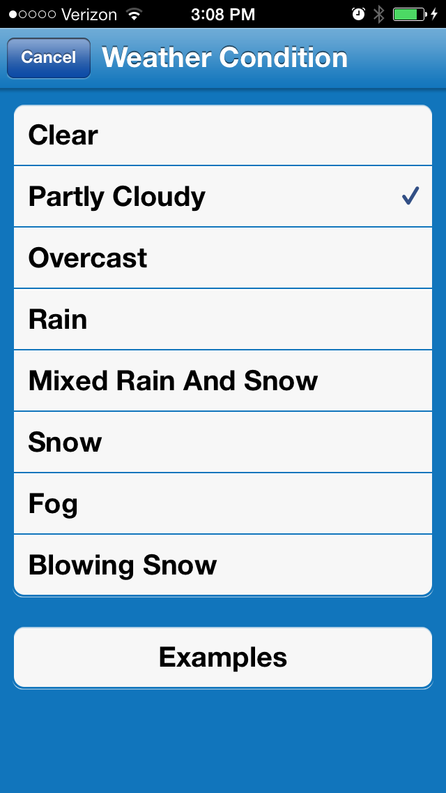The image size is (446, 793).
Task: Choose the Snow condition
Action: (x=223, y=443)
